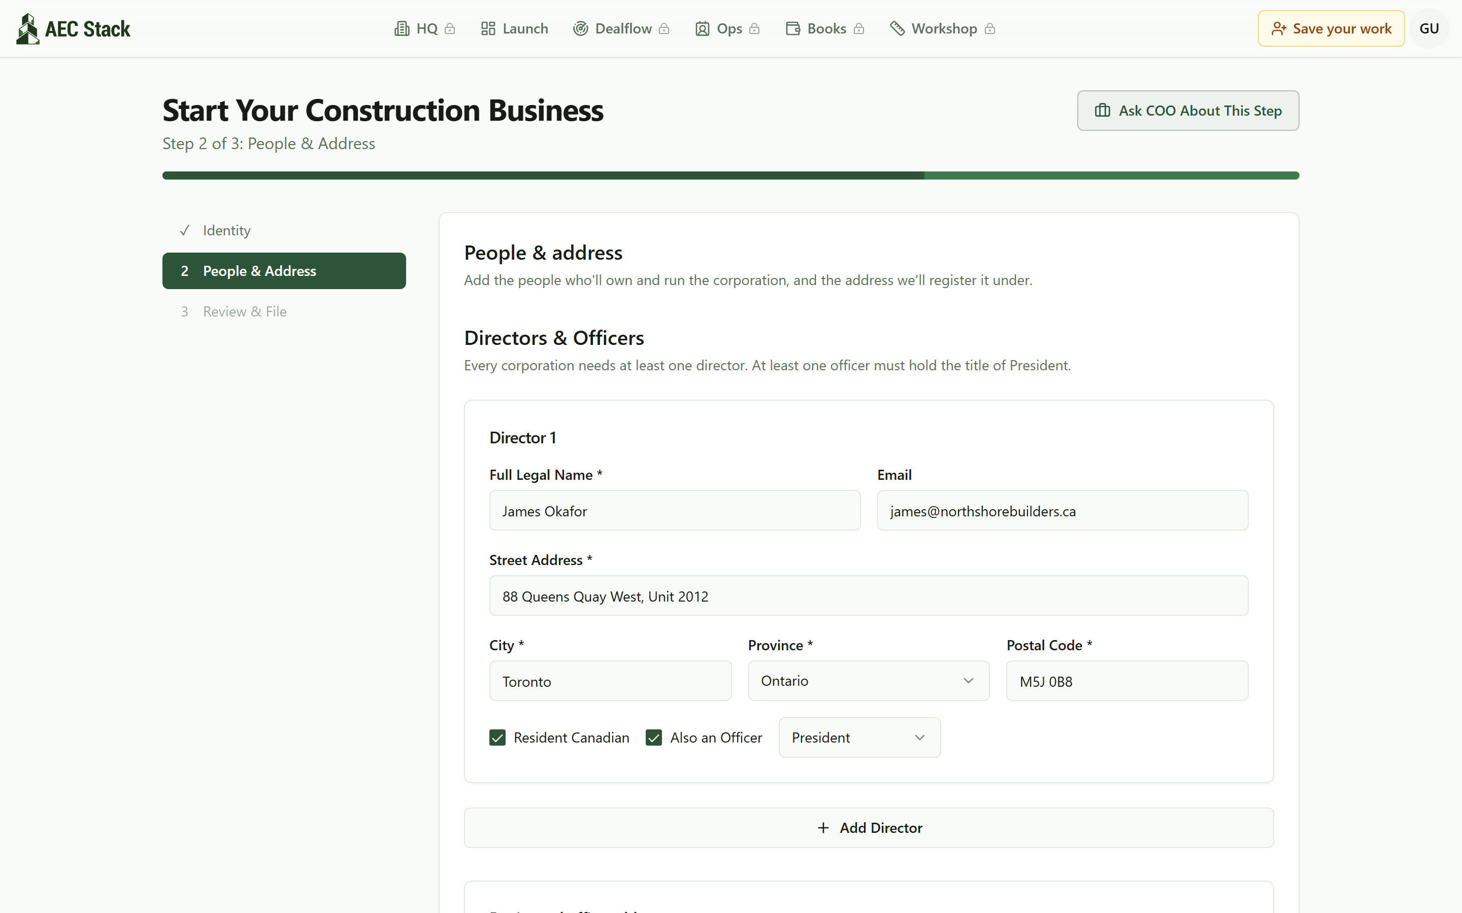Focus the Full Legal Name field
Screen dimensions: 1462x913
tap(675, 510)
